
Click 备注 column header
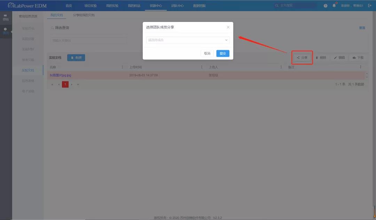(x=291, y=67)
